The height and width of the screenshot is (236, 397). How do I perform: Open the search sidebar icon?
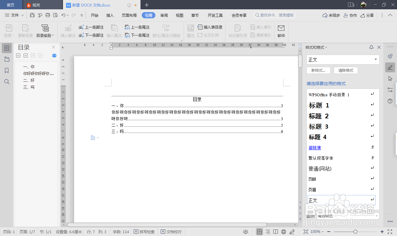pyautogui.click(x=7, y=82)
